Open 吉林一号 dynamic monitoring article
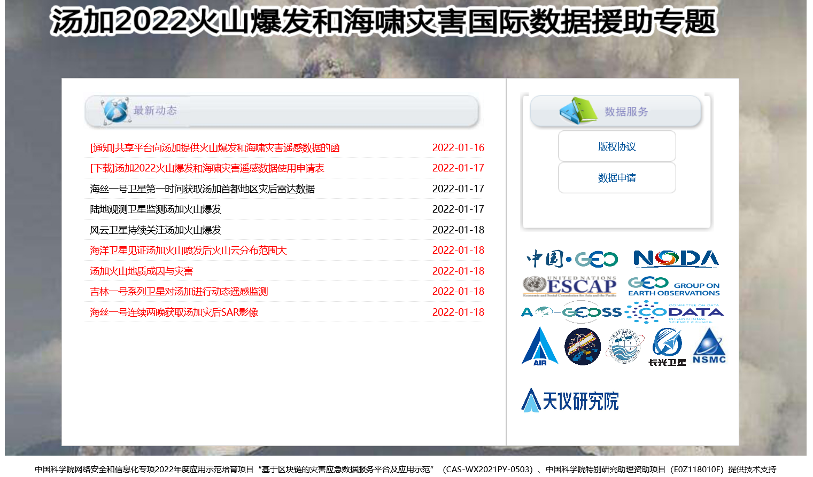The image size is (813, 477). tap(179, 292)
